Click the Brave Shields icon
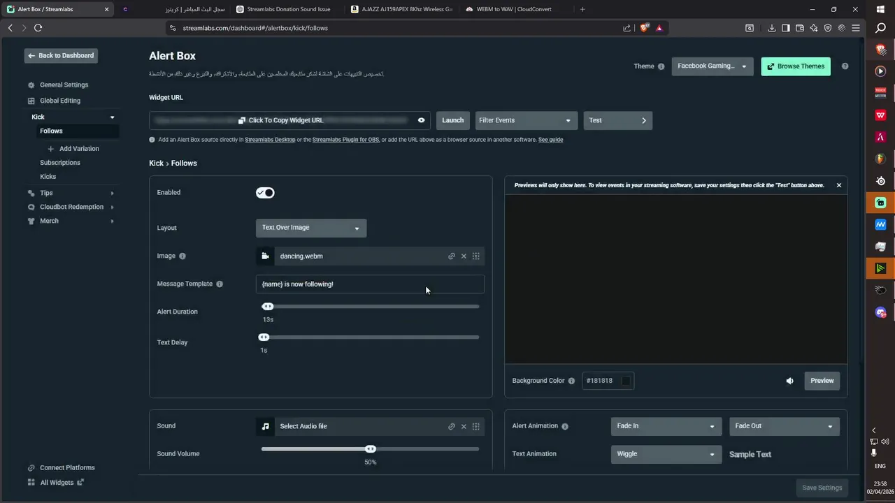Viewport: 895px width, 503px height. click(644, 28)
